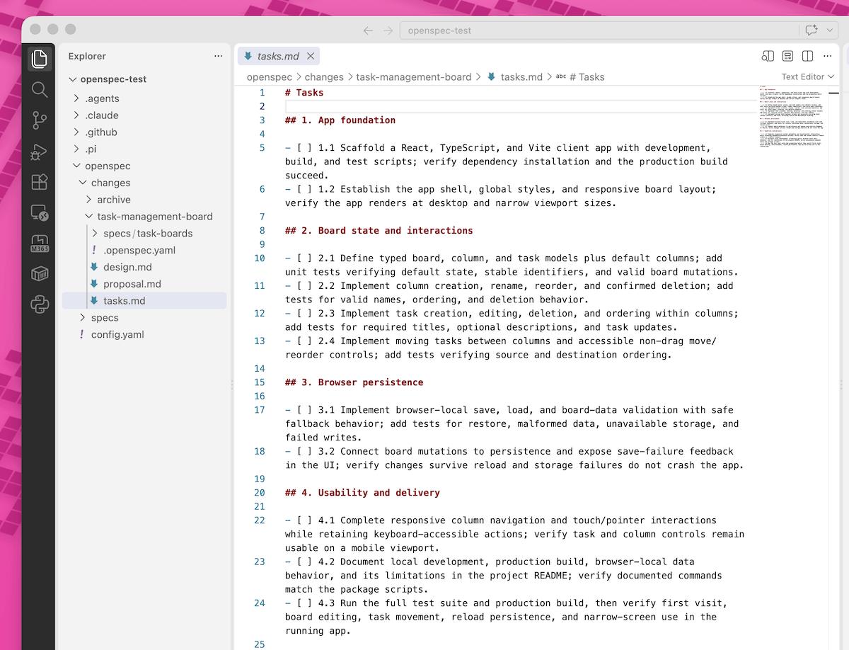Go forward with the right navigation arrow
The width and height of the screenshot is (849, 650).
388,30
